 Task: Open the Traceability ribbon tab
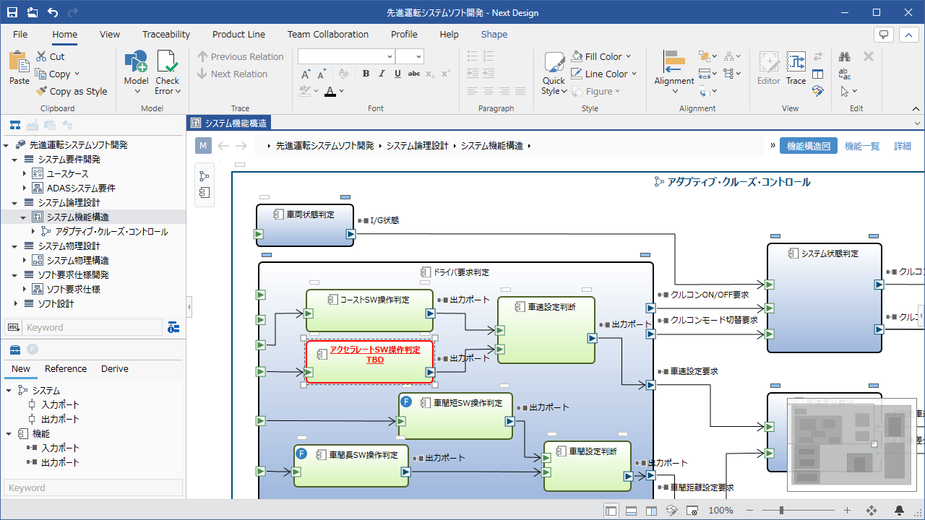[x=166, y=34]
